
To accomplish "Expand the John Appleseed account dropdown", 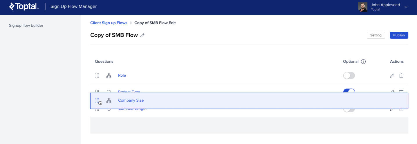I will (x=406, y=7).
